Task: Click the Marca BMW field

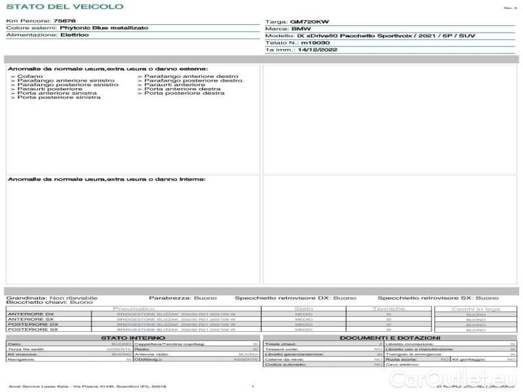Action: (x=301, y=29)
